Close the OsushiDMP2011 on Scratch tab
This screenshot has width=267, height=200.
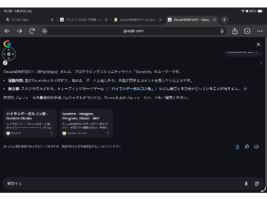[x=160, y=19]
